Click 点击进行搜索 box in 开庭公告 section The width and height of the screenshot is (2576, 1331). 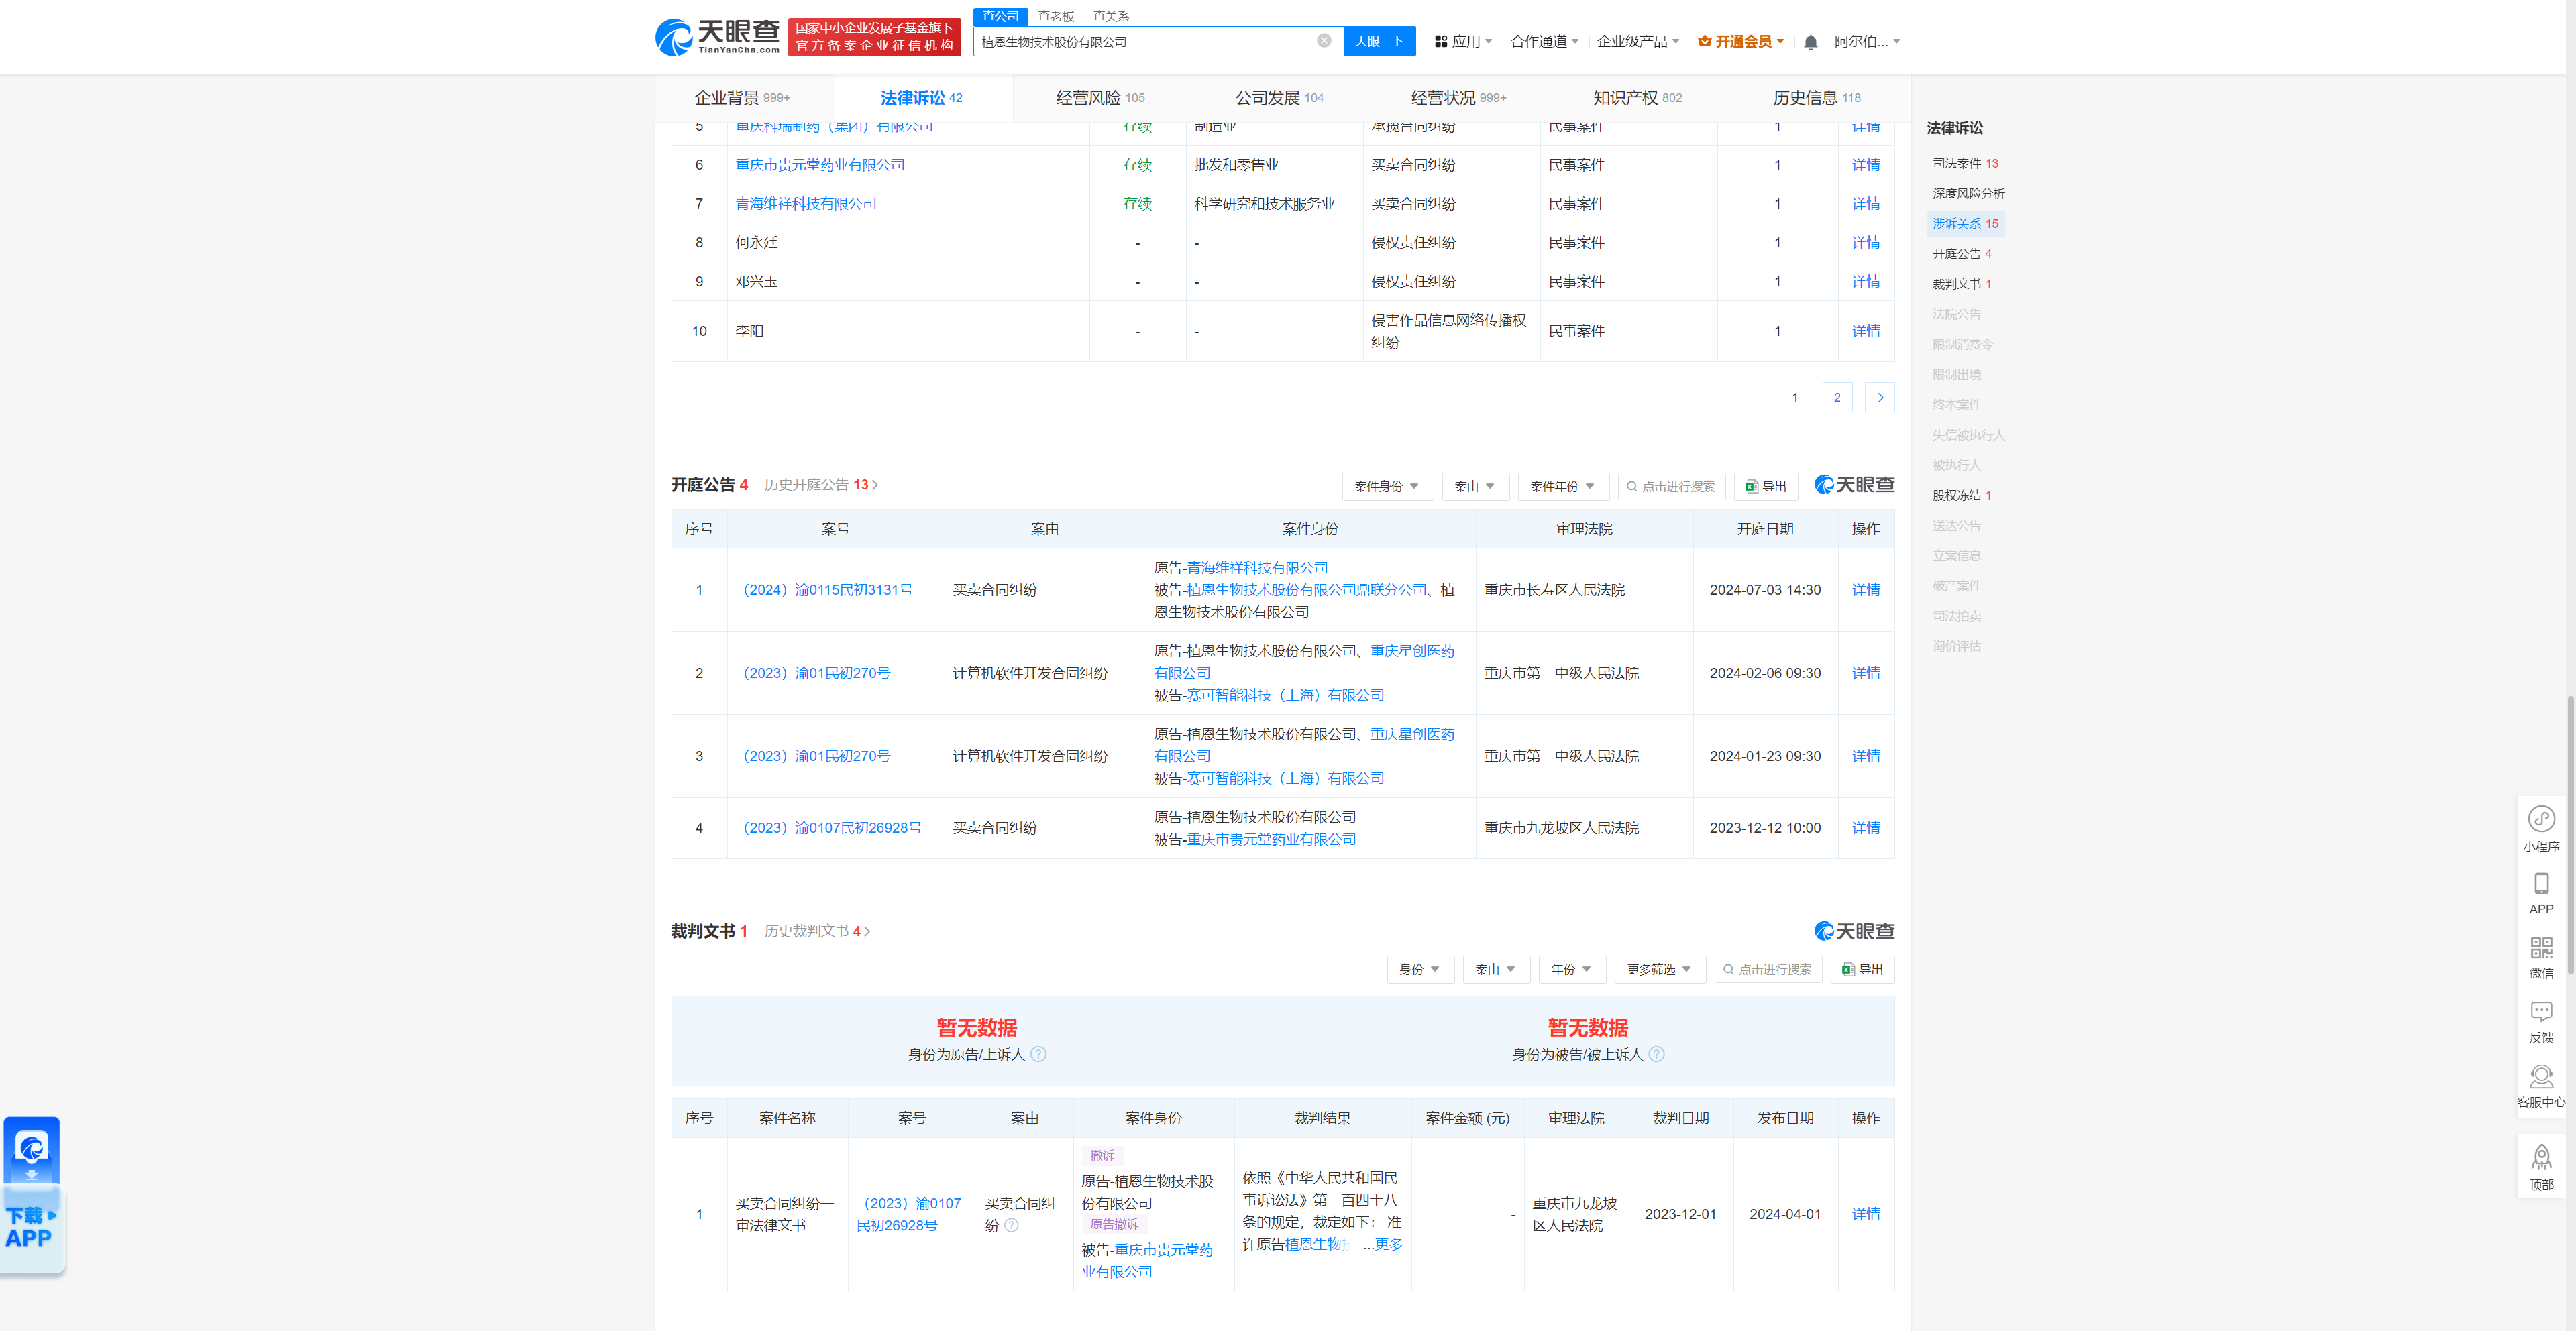[1671, 487]
